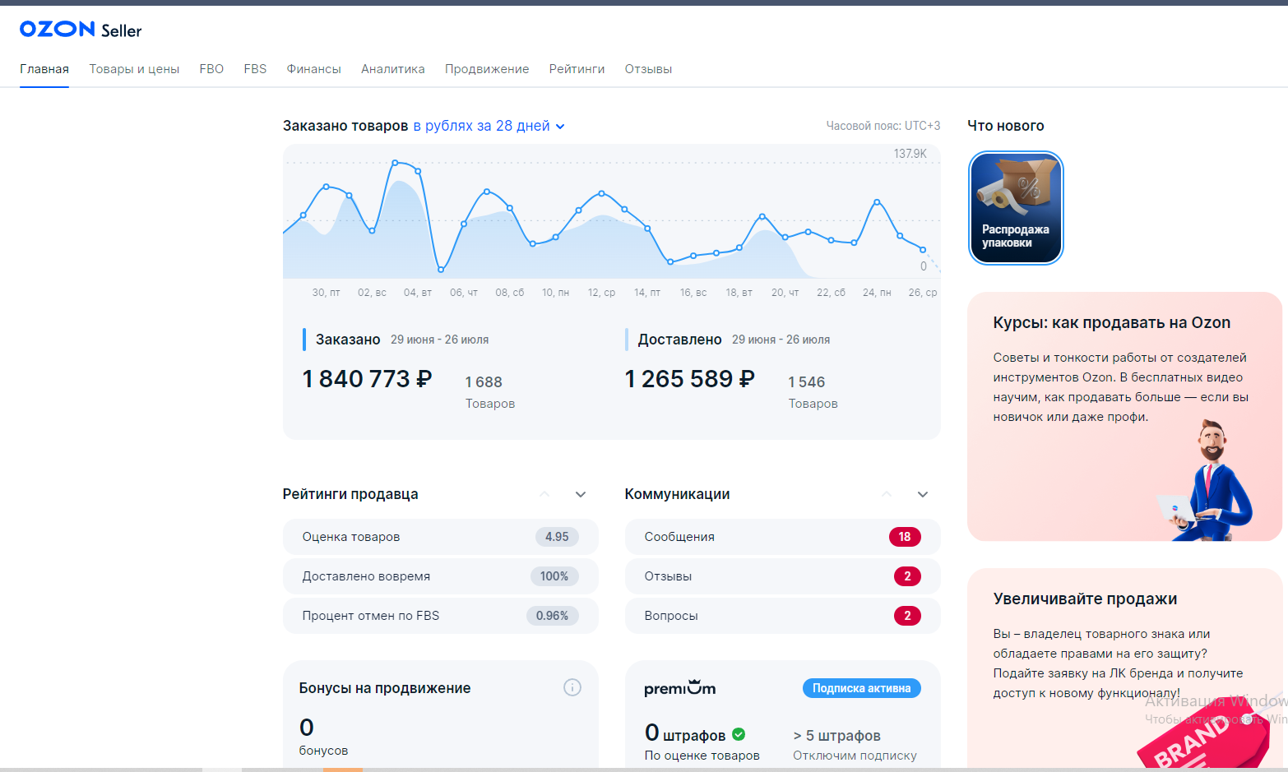Open the Главная tab
The height and width of the screenshot is (772, 1288).
tap(44, 69)
